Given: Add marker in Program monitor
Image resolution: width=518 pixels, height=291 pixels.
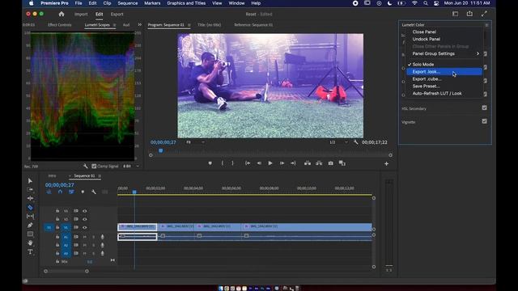Looking at the screenshot, I should pos(210,163).
